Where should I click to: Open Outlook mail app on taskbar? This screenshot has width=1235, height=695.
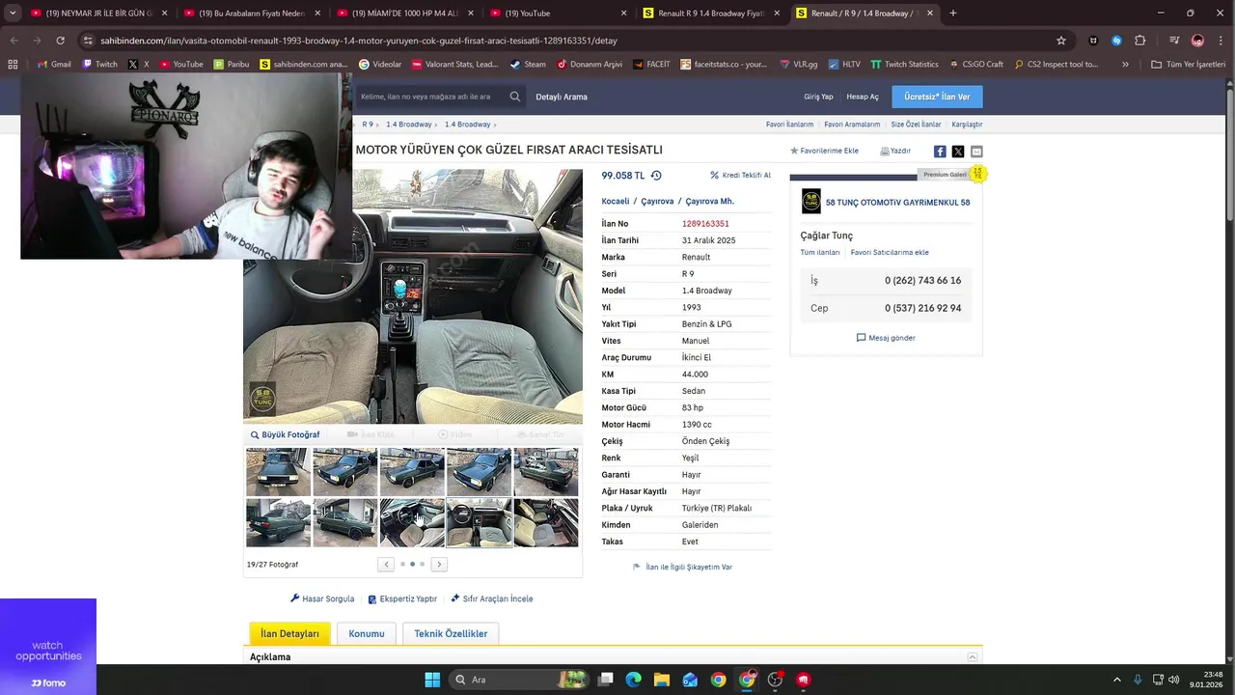[690, 680]
